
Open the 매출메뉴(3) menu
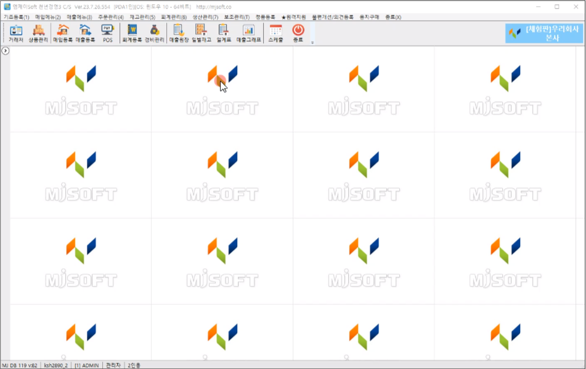coord(79,17)
